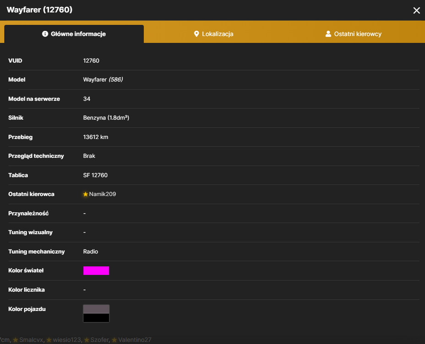Click the gold star next to Namik209
425x344 pixels.
pyautogui.click(x=86, y=194)
